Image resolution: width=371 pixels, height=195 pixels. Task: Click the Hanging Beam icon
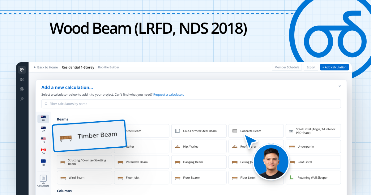click(178, 162)
